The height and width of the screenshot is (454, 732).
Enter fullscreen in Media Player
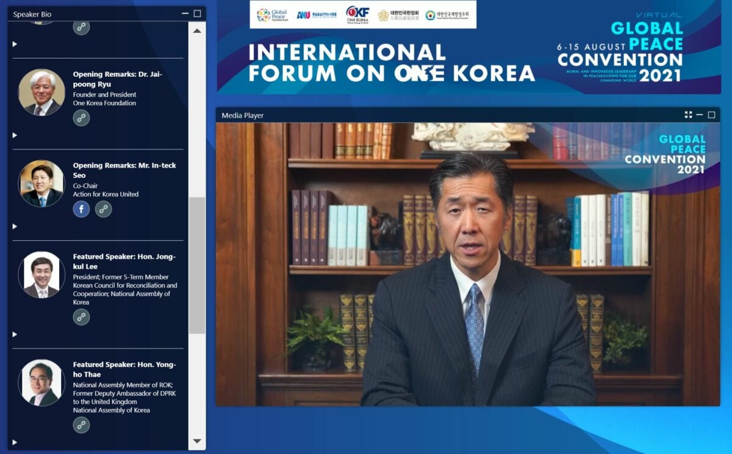click(x=688, y=115)
